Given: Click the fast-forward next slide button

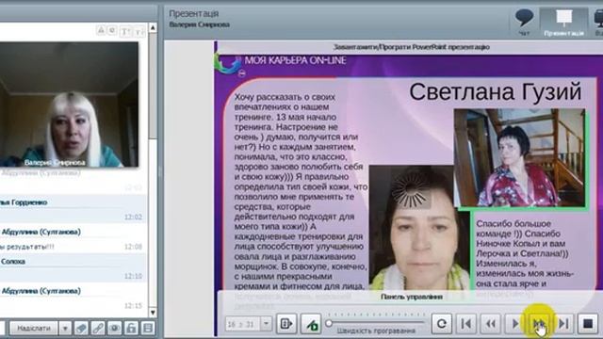Looking at the screenshot, I should [x=539, y=324].
